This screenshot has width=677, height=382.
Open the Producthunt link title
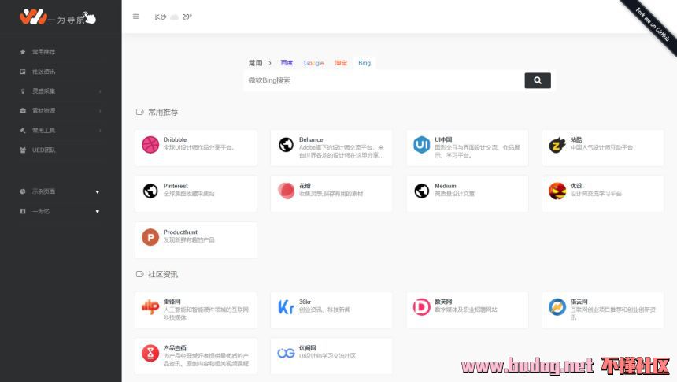click(180, 232)
